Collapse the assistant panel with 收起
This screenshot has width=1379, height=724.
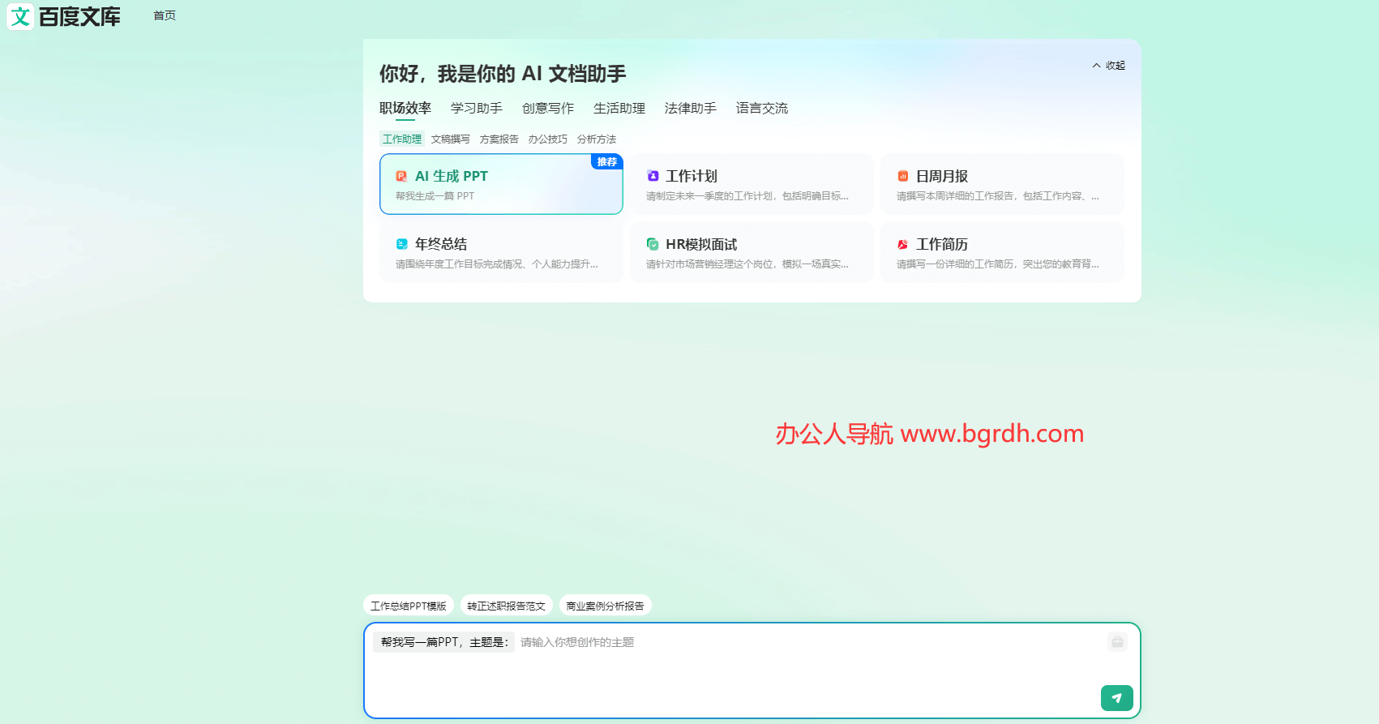point(1108,66)
